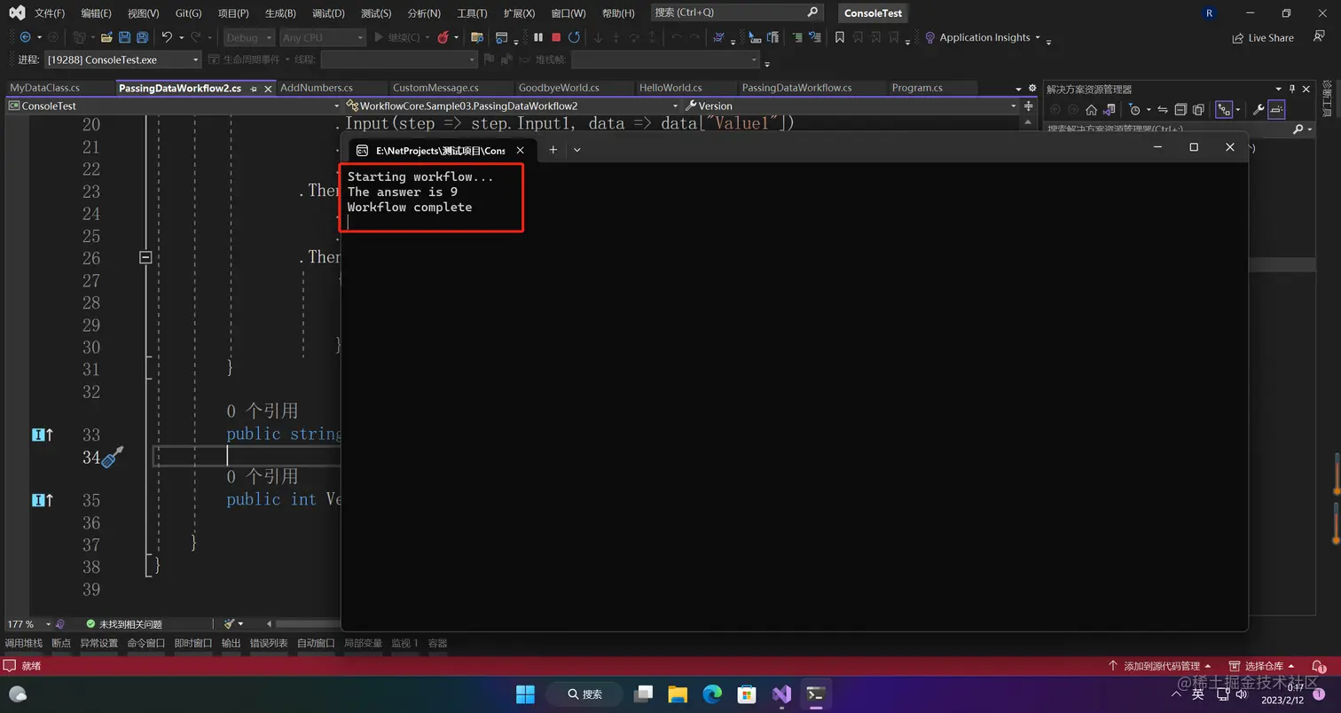Viewport: 1341px width, 713px height.
Task: Click the Application Insights lightbulb icon
Action: point(929,37)
